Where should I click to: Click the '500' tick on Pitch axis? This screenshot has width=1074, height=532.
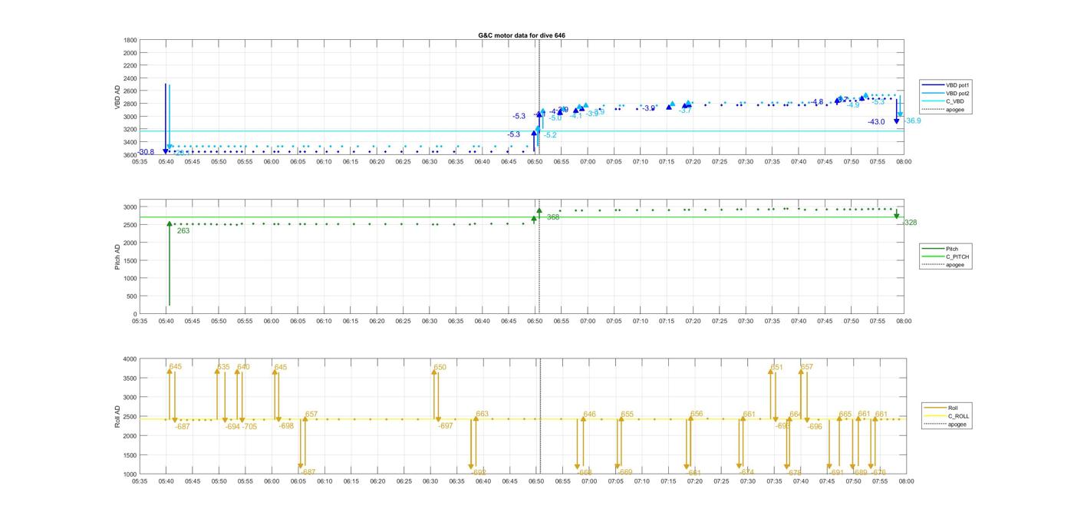[132, 296]
